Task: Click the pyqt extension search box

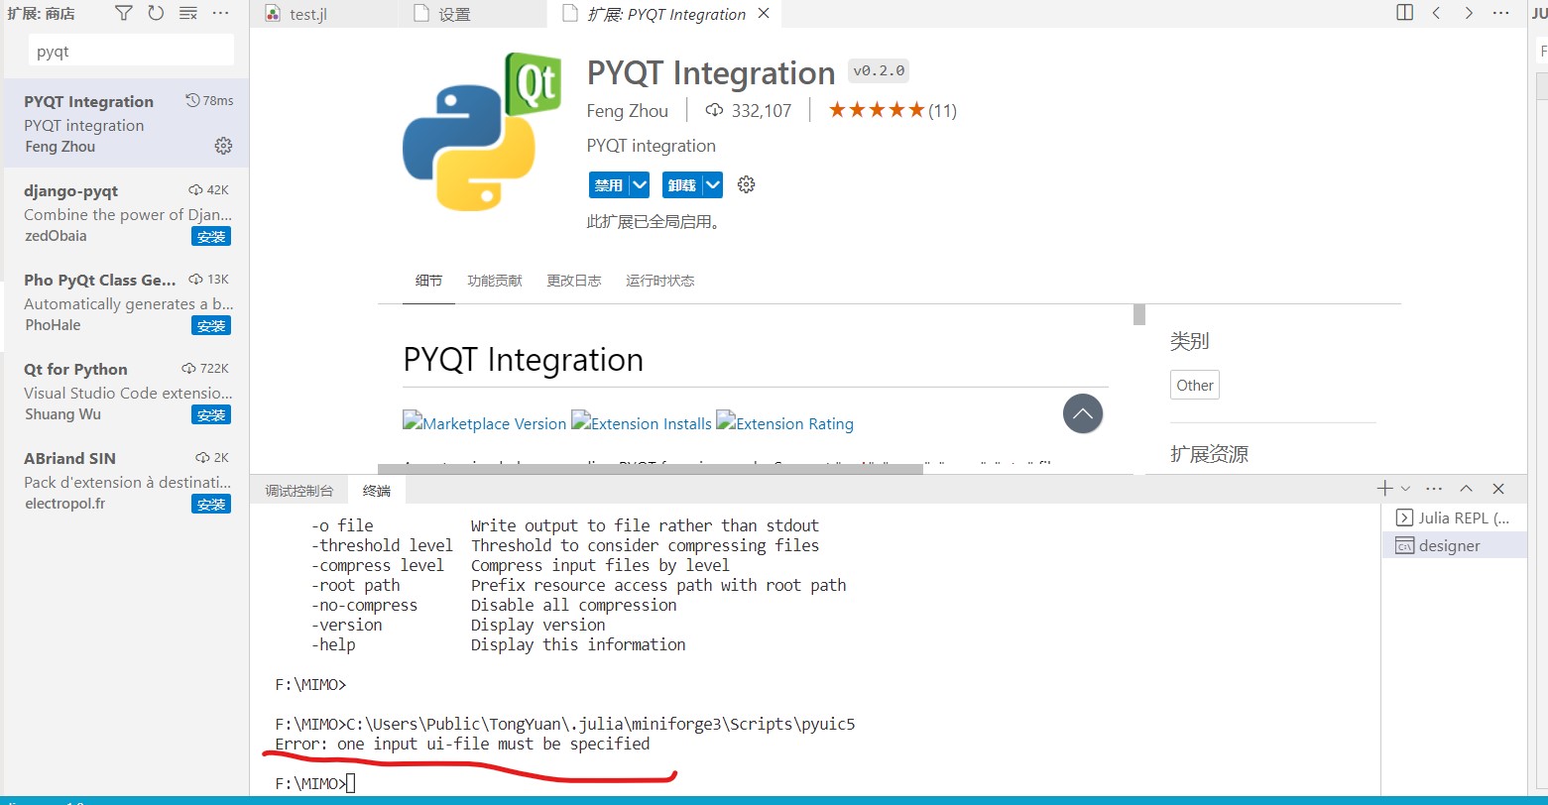Action: [x=131, y=51]
